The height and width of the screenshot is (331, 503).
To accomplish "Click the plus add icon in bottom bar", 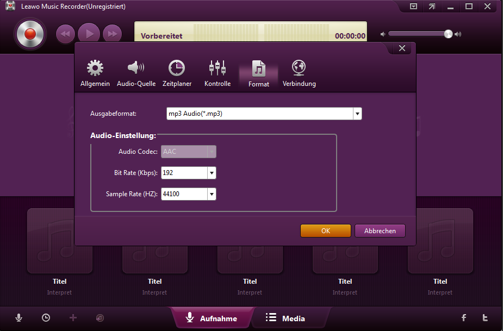I will coord(73,318).
